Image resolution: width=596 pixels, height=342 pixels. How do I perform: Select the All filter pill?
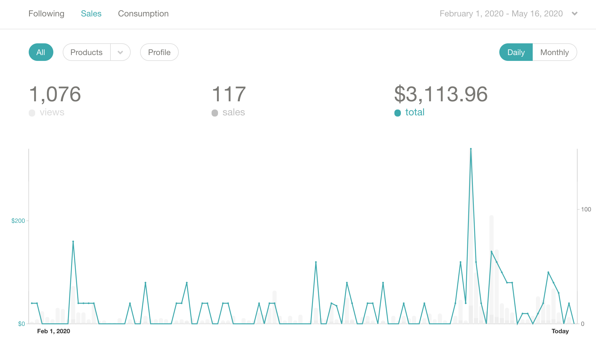[41, 52]
